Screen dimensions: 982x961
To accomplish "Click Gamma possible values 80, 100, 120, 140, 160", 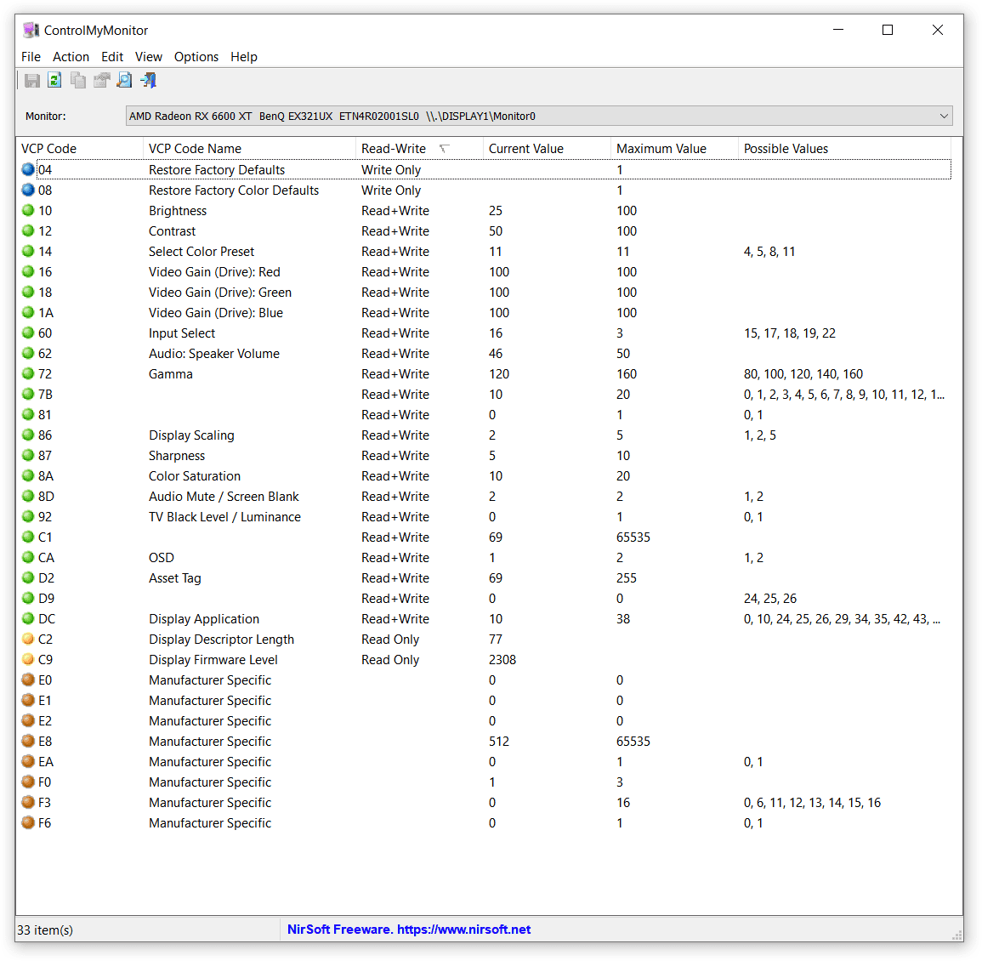I will [803, 374].
